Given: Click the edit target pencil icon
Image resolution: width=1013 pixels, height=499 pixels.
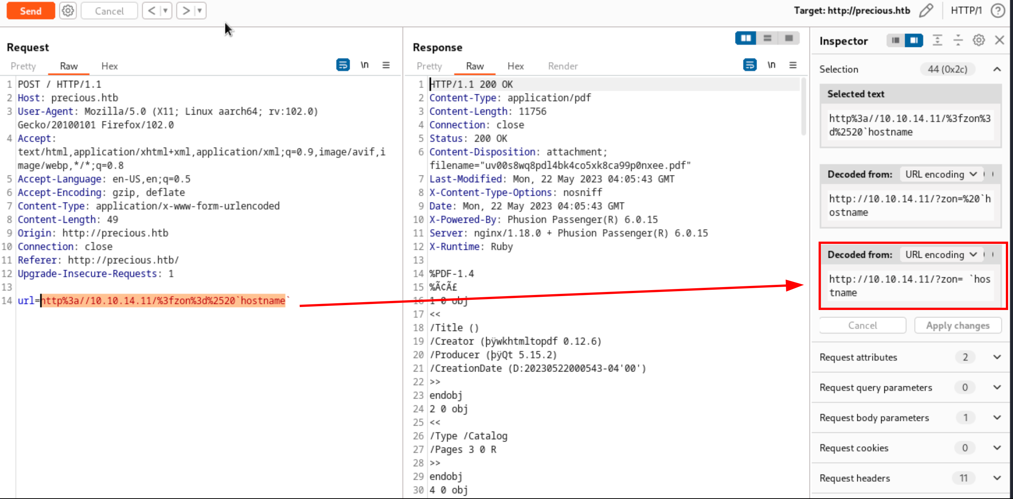Looking at the screenshot, I should (x=926, y=11).
